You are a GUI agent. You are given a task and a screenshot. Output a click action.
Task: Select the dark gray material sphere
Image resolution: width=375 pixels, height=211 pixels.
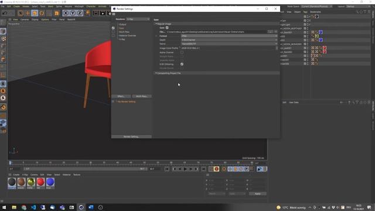coord(12,182)
